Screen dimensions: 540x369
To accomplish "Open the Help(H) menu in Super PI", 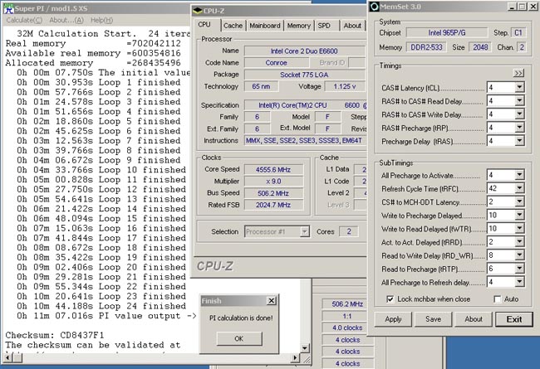I will coord(101,20).
